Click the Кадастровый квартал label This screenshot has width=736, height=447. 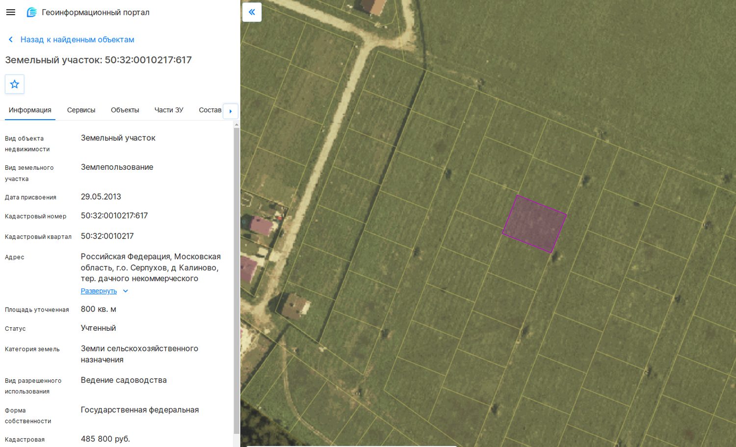(38, 237)
